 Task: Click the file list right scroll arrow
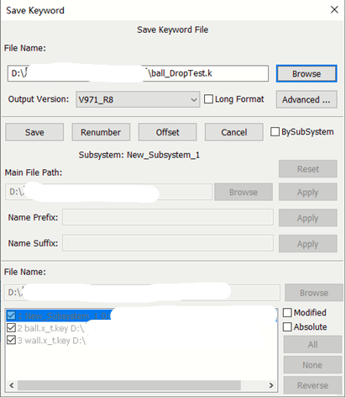click(x=271, y=385)
